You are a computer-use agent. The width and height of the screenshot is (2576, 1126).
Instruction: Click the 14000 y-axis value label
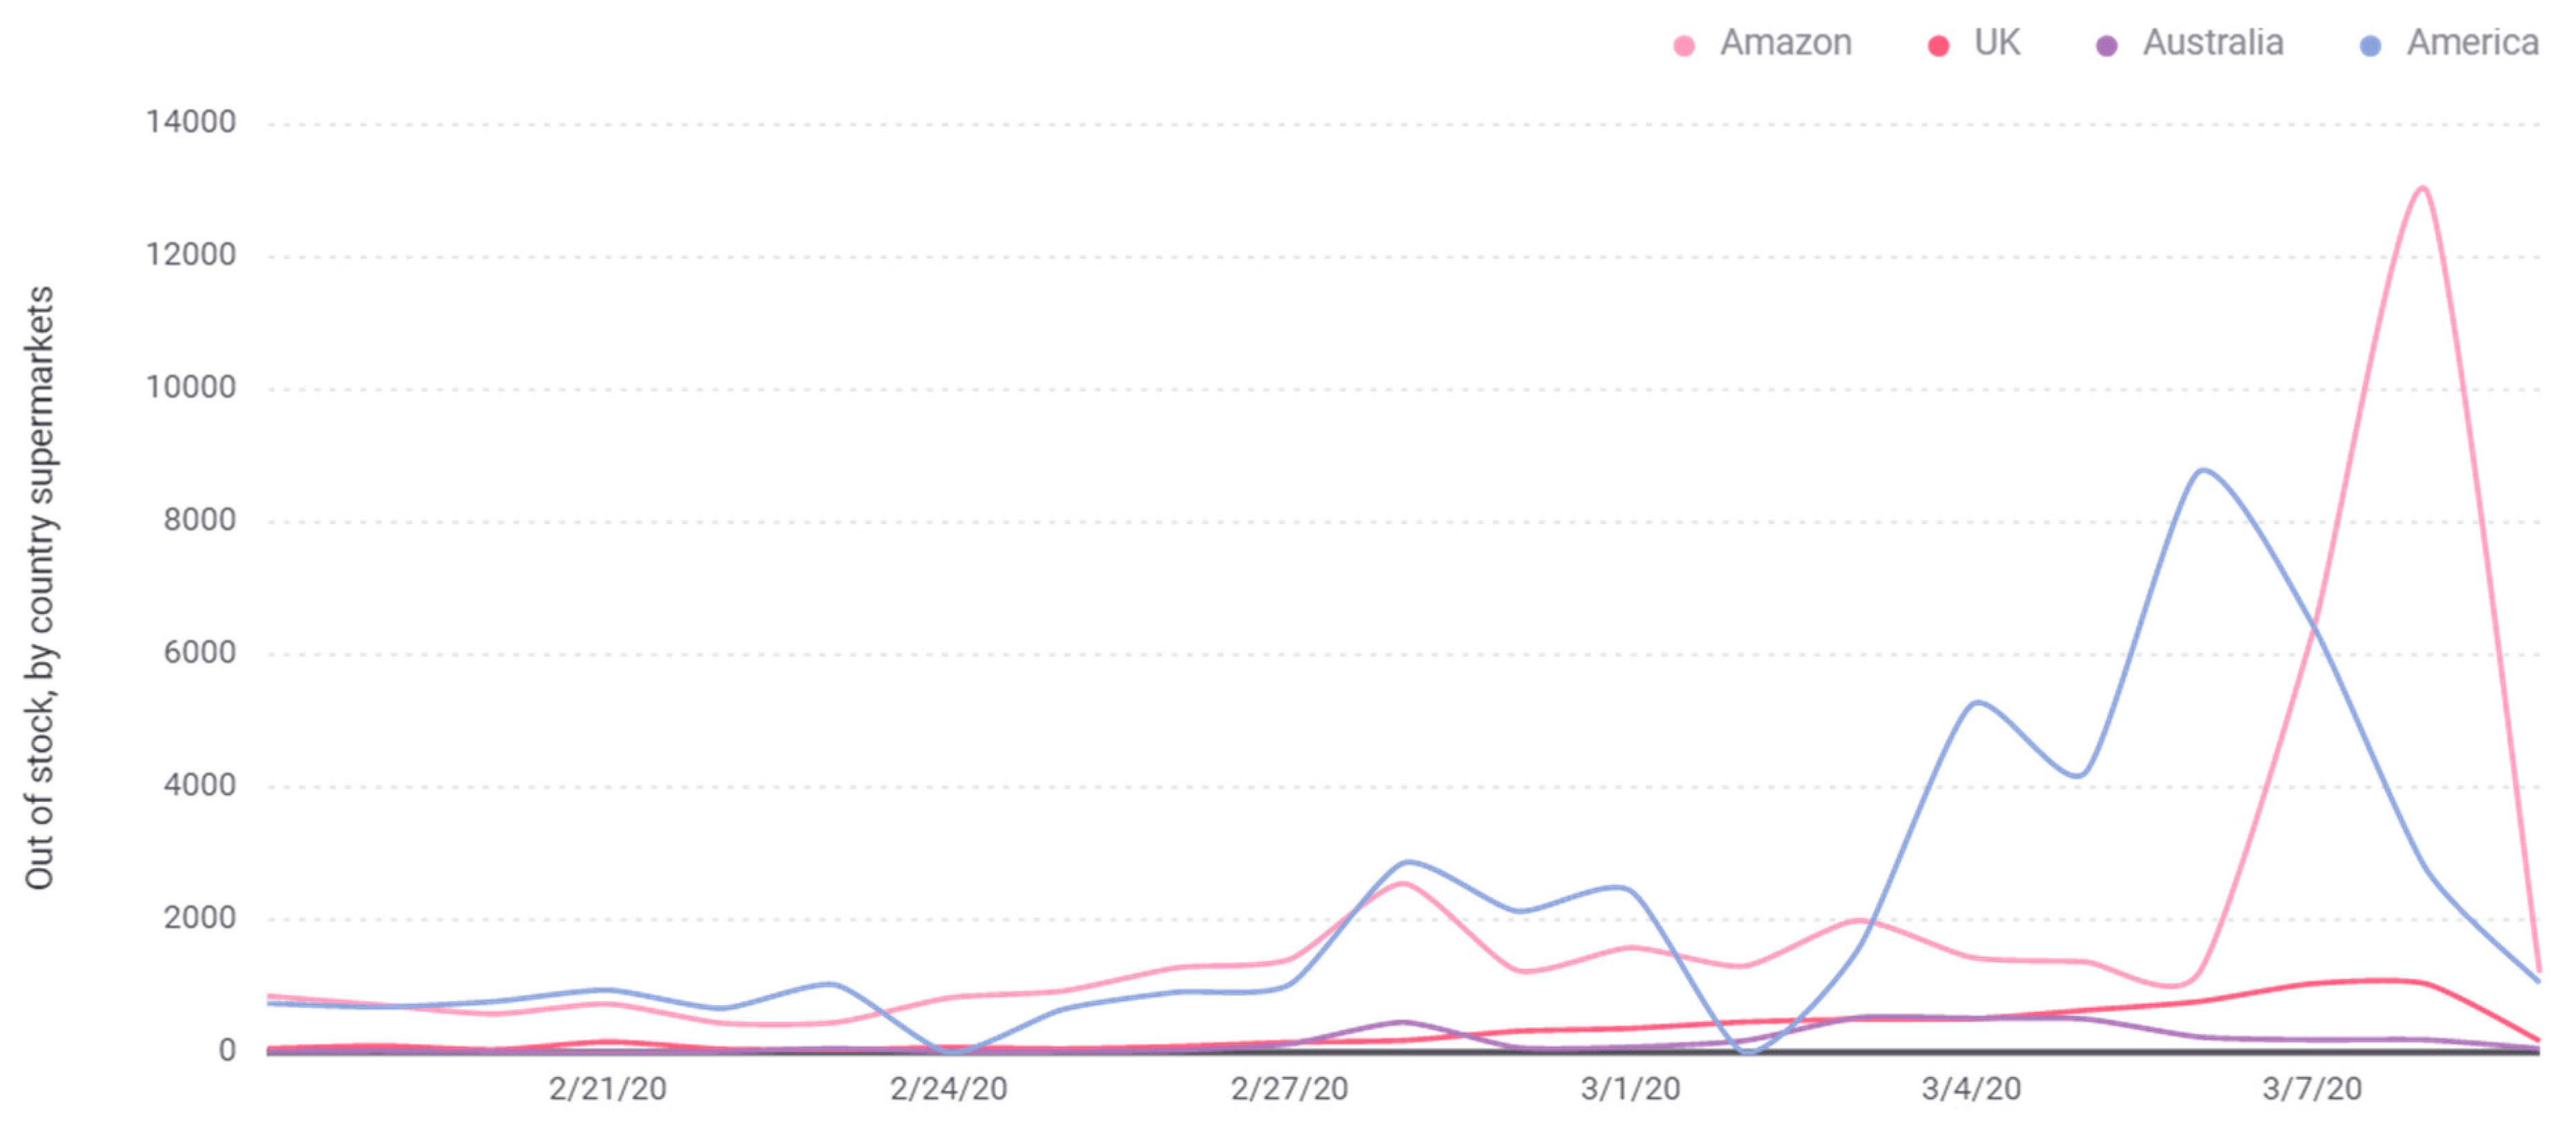[x=191, y=122]
